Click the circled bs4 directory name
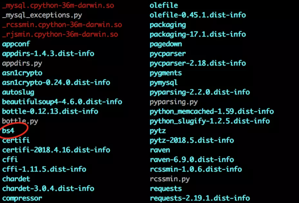This screenshot has width=299, height=203. (x=8, y=131)
